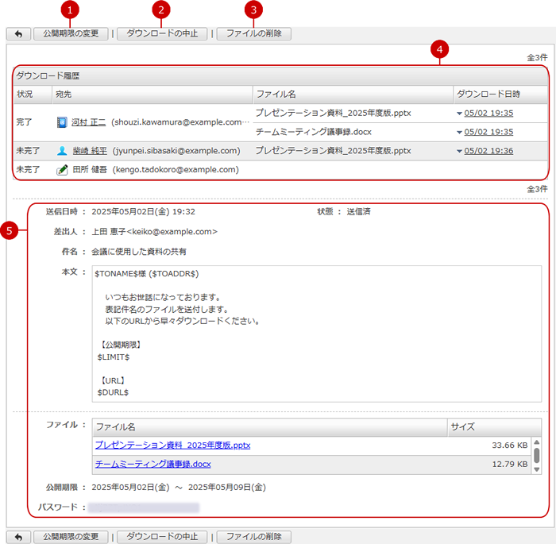Click ダウンロード日時 column header

pyautogui.click(x=500, y=95)
